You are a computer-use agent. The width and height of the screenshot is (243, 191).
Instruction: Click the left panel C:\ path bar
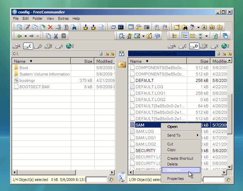click(55, 54)
